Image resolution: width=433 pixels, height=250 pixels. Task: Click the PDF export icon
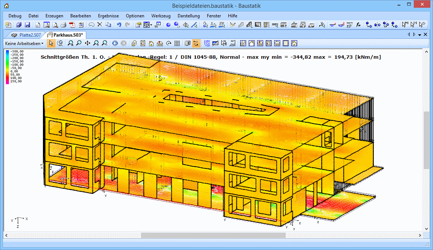click(x=73, y=25)
